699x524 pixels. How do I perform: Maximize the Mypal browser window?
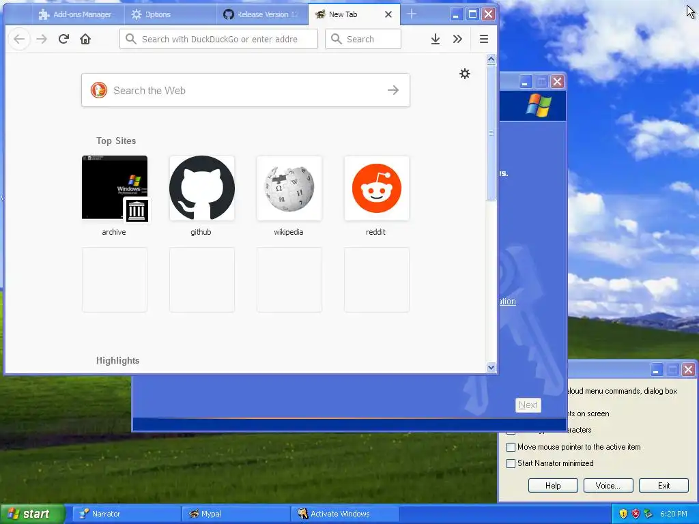click(472, 14)
